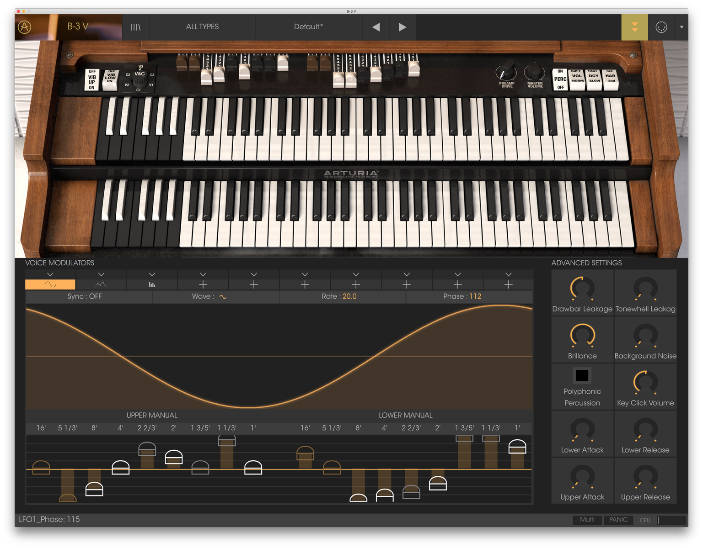Select the sine wave LFO modulator slot
The width and height of the screenshot is (703, 548).
click(50, 284)
